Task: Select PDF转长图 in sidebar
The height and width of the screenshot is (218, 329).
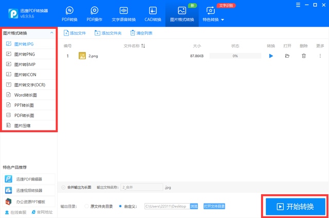Action: coord(29,115)
